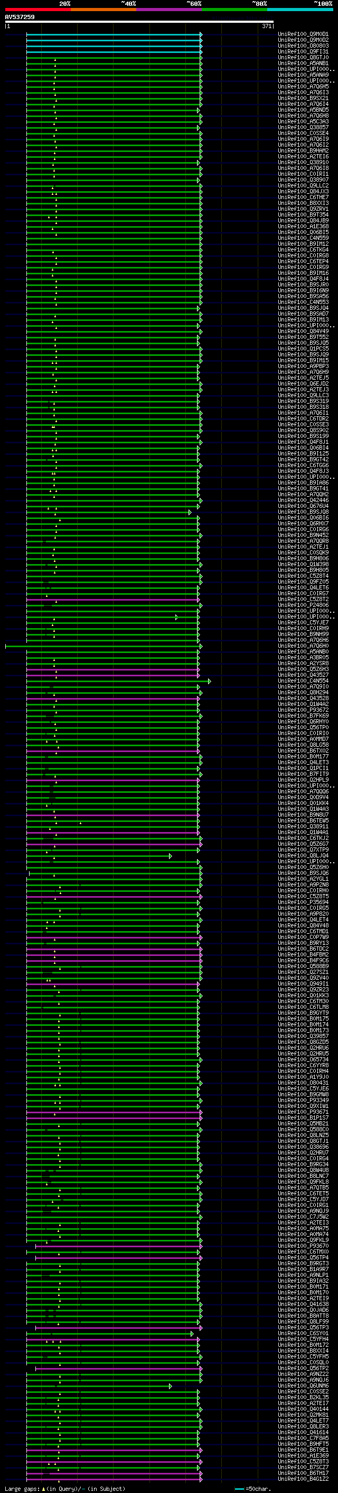
Task: Select hit UniRef100_P24806
Action: click(x=303, y=604)
